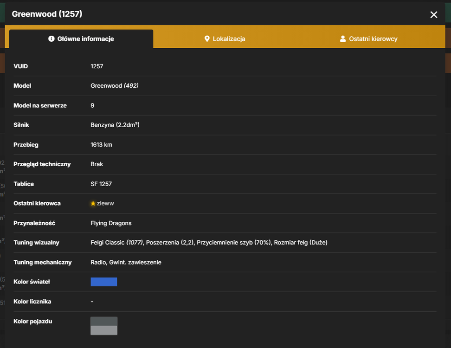The height and width of the screenshot is (348, 451).
Task: Click the VUID value 1257
Action: point(97,66)
